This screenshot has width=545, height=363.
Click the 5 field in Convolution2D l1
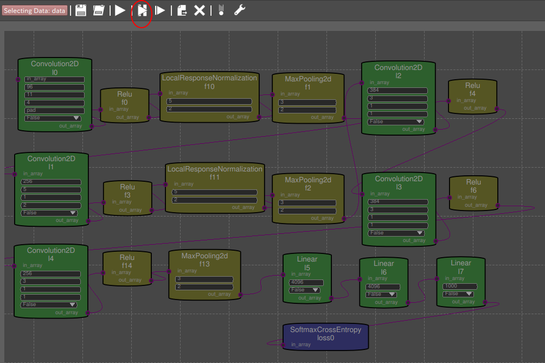coord(51,189)
